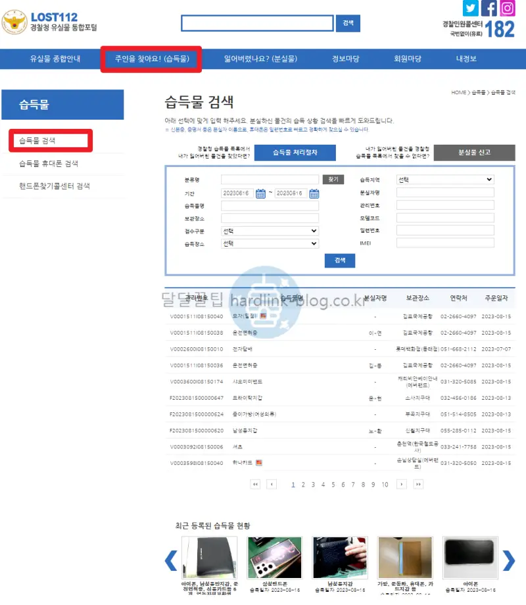
Task: Click the search input field at the top
Action: tap(256, 23)
